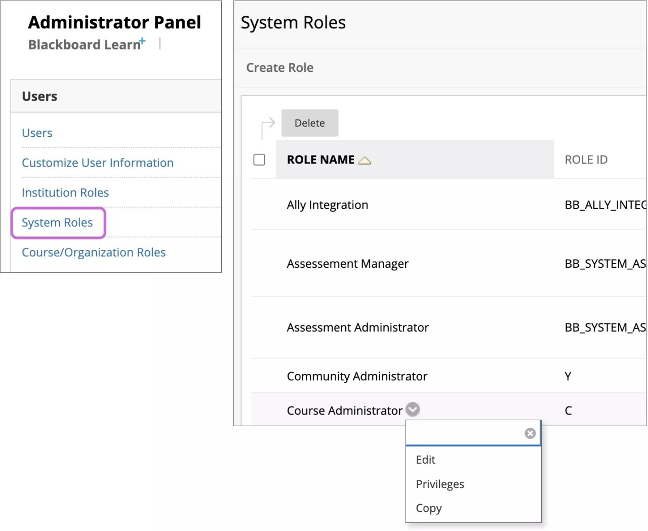Image resolution: width=648 pixels, height=531 pixels.
Task: Select Privileges in the context menu
Action: 439,484
